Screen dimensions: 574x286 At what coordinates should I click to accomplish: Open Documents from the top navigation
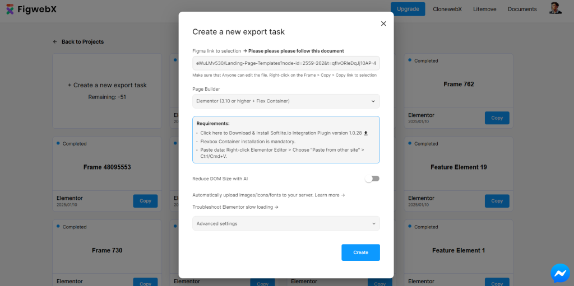click(522, 9)
